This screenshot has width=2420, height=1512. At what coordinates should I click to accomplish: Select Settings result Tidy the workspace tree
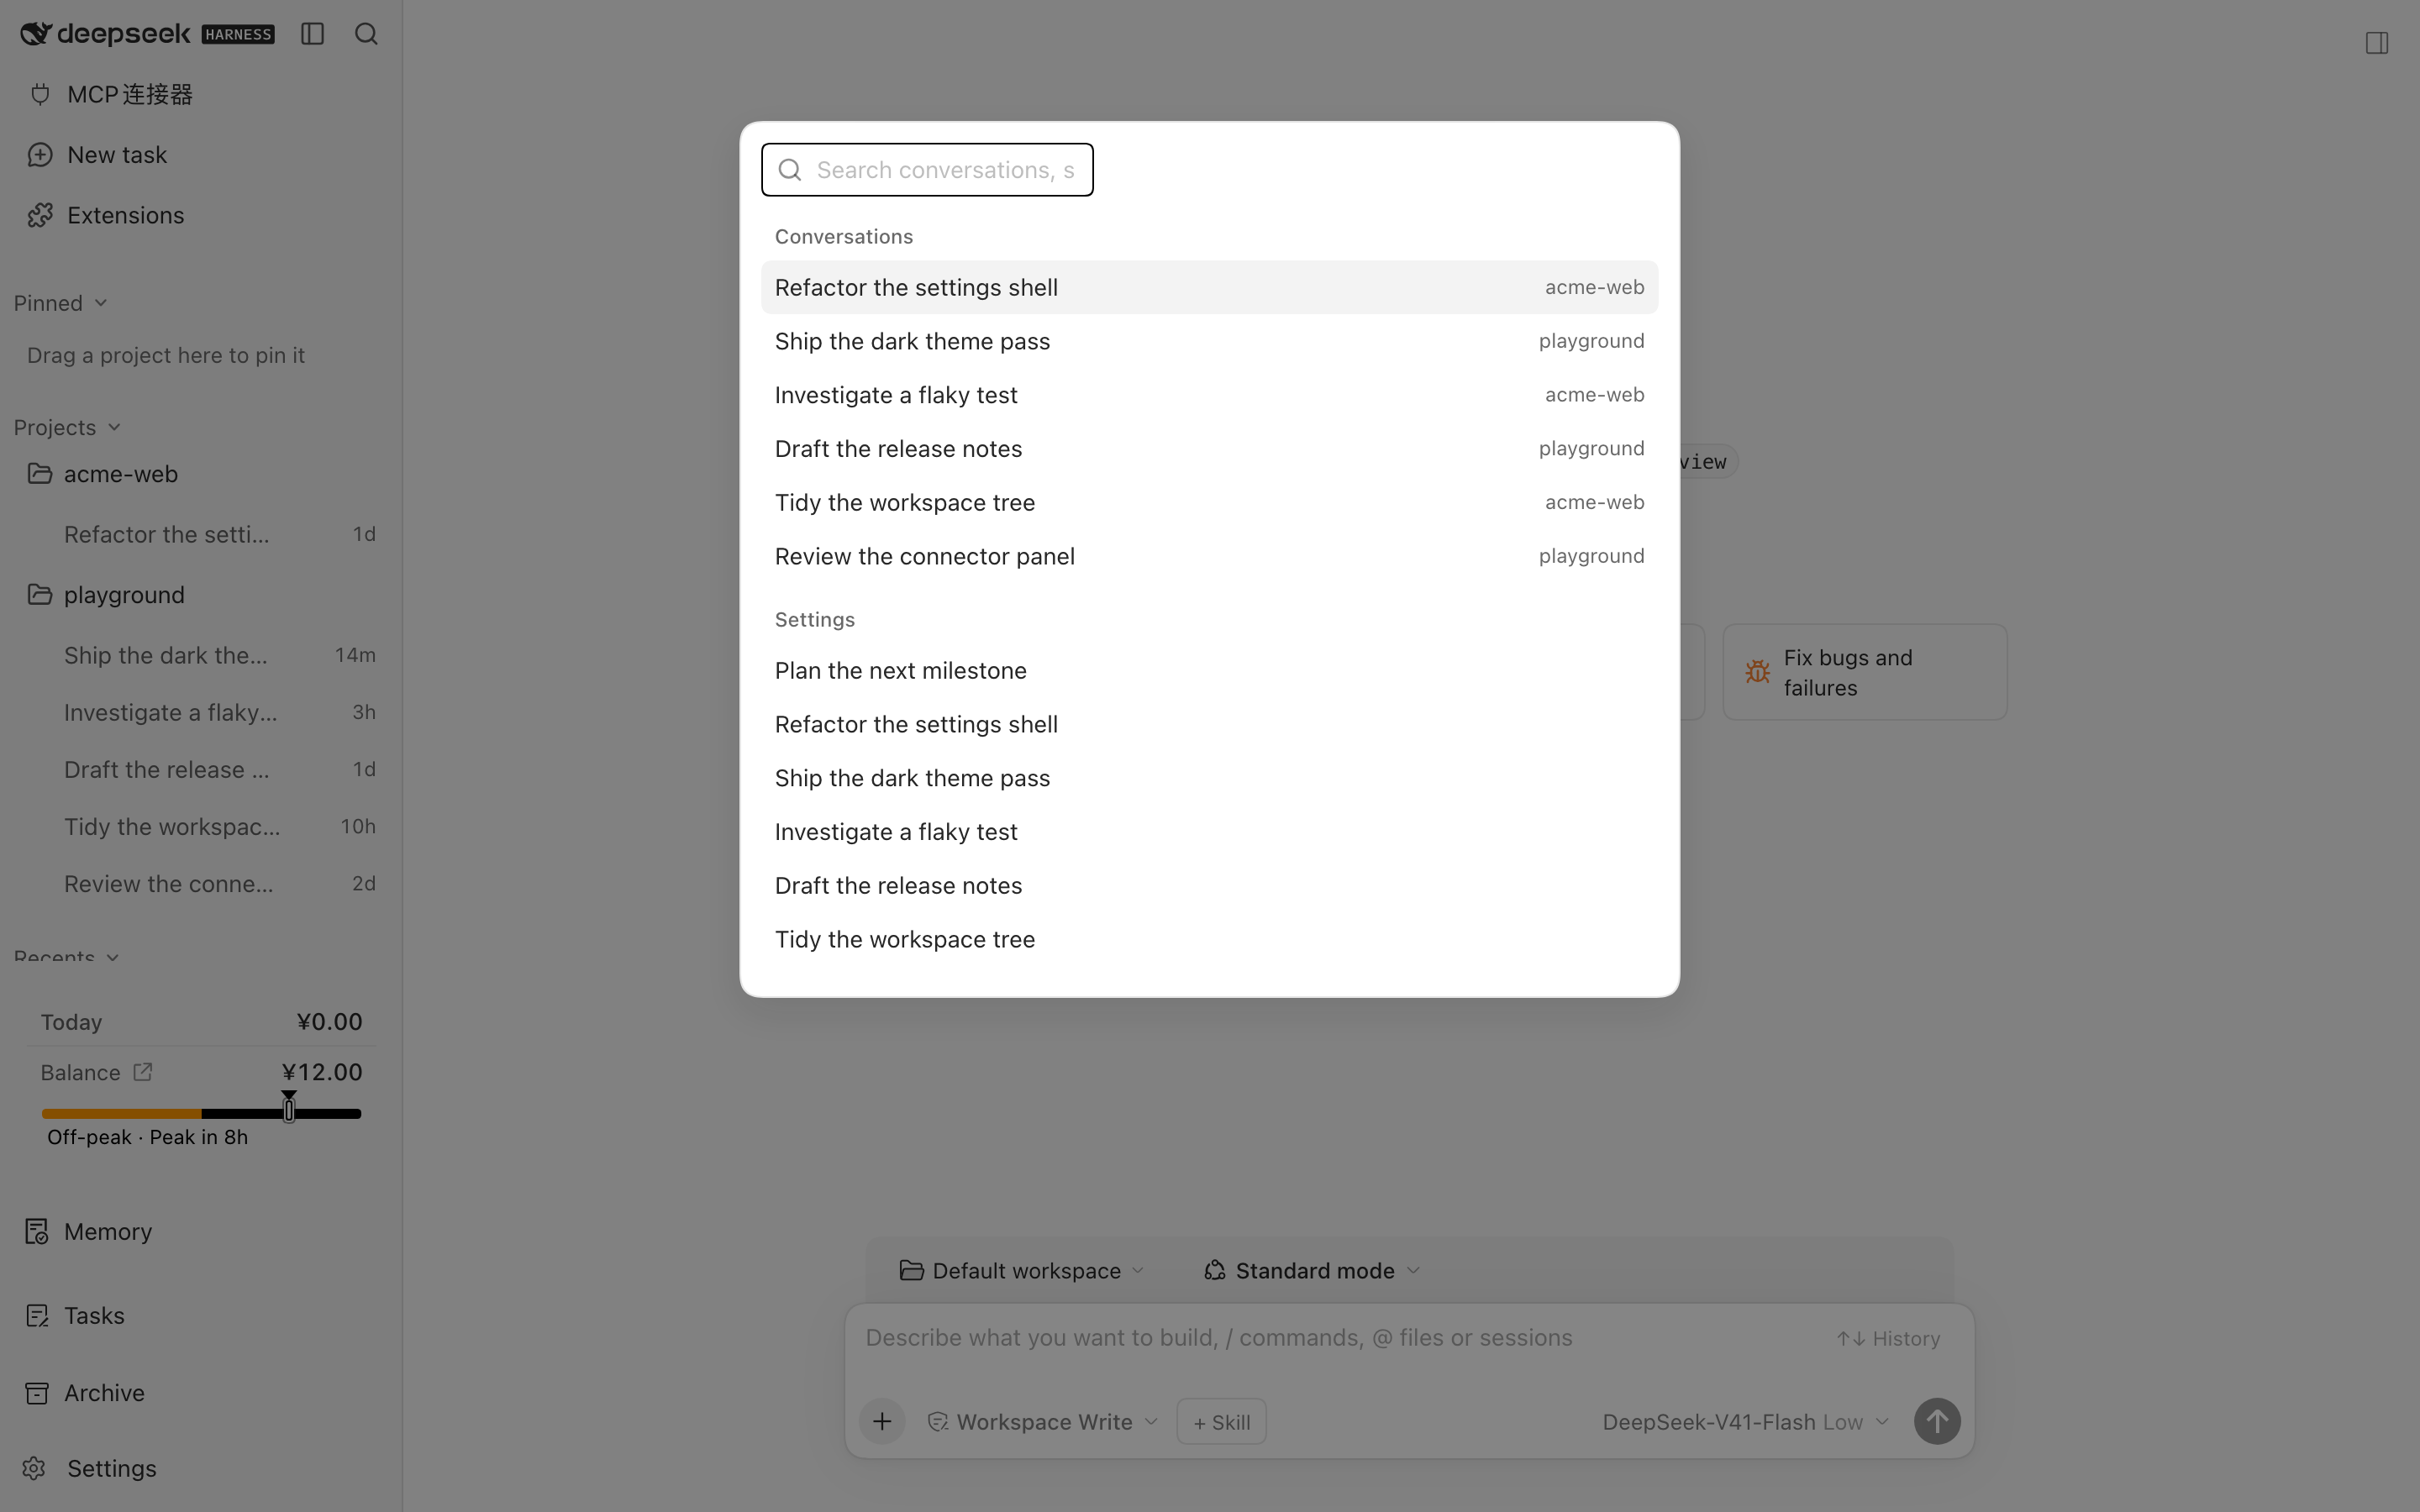coord(1209,939)
